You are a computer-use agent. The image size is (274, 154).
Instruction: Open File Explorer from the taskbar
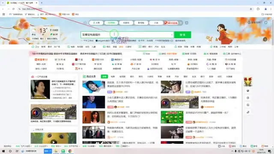(56, 151)
